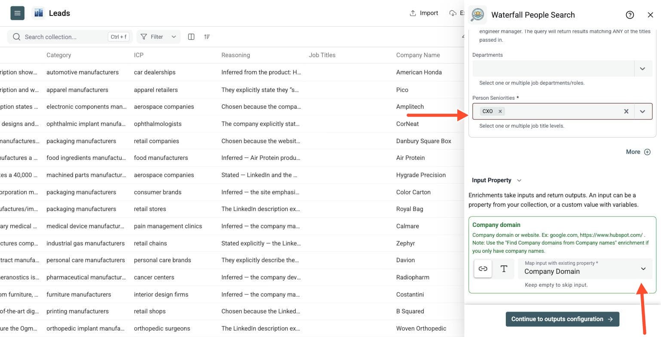
Task: Open the Filter dropdown
Action: point(158,37)
